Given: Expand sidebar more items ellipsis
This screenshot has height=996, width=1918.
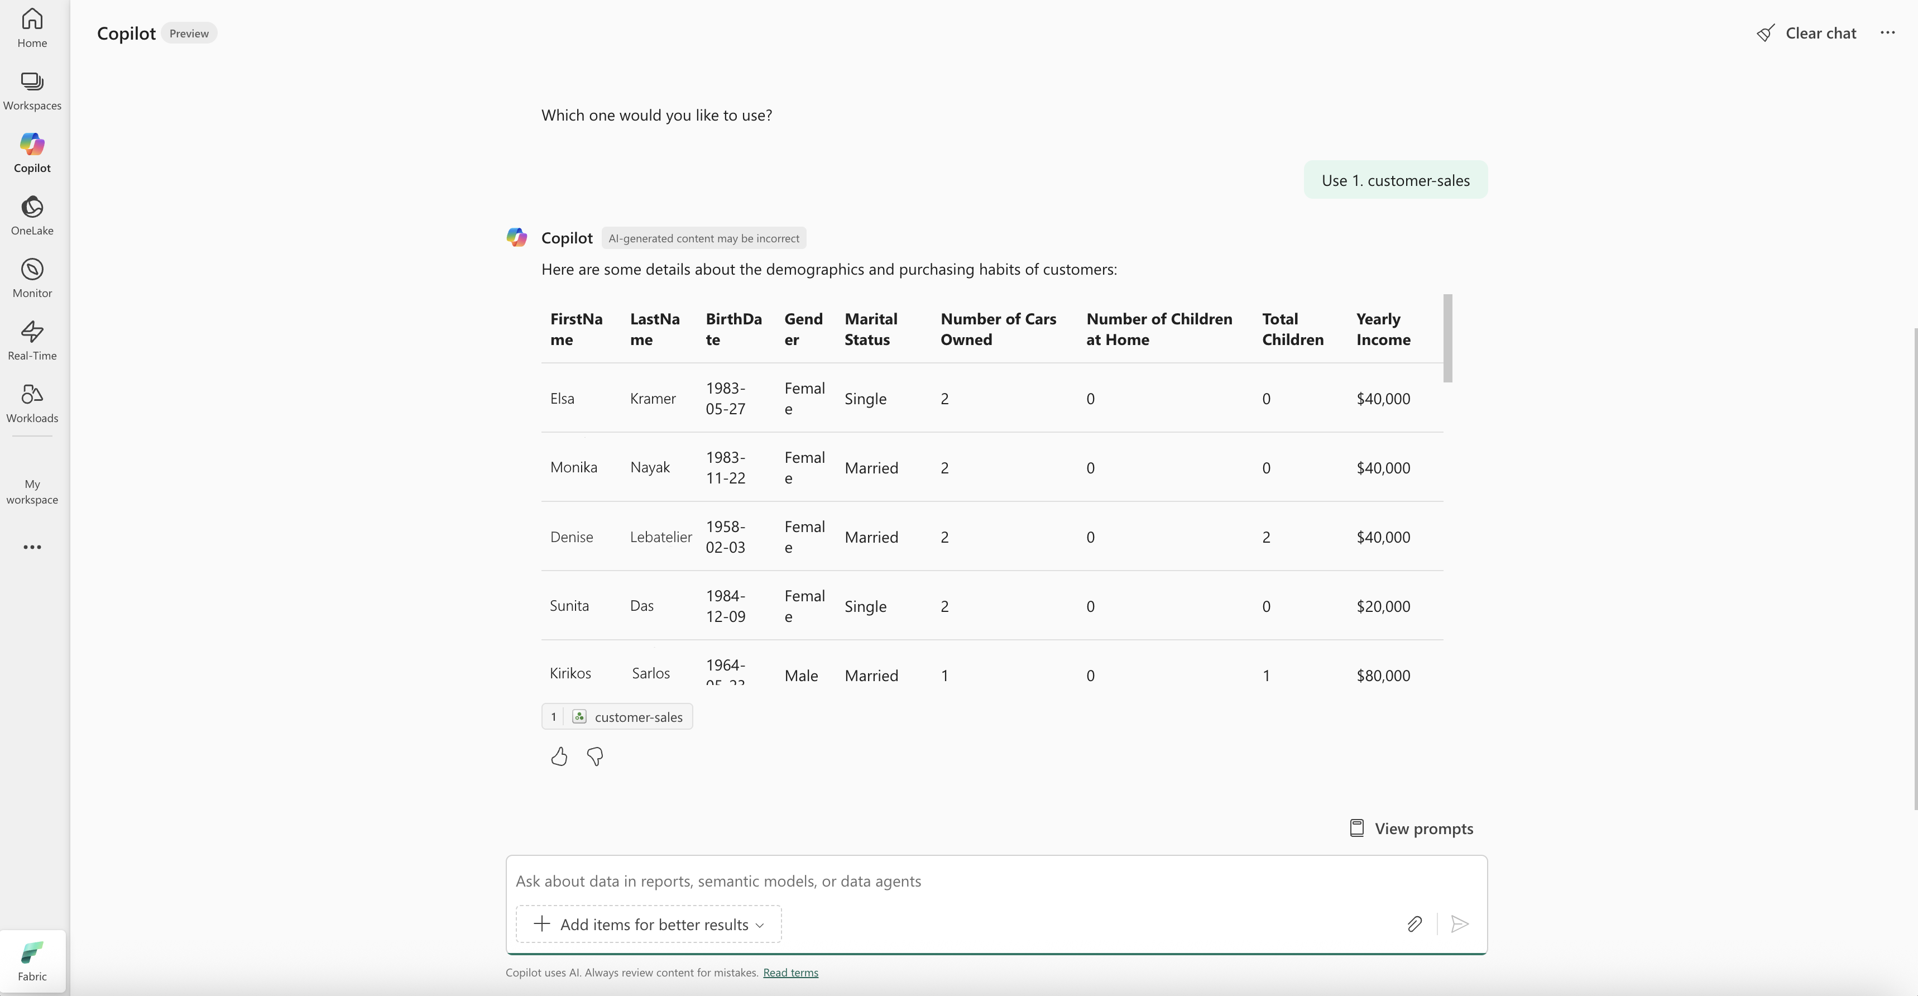Looking at the screenshot, I should tap(32, 547).
